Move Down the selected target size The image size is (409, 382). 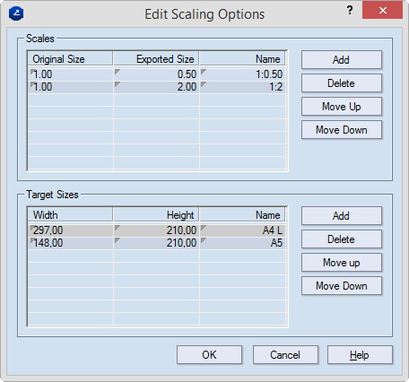[342, 286]
